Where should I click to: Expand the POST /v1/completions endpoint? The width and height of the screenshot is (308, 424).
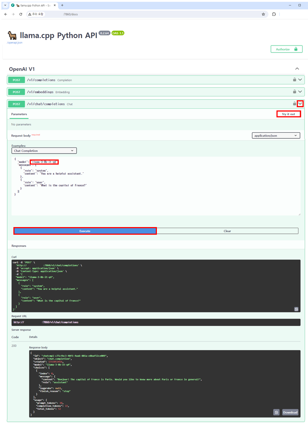tap(300, 80)
